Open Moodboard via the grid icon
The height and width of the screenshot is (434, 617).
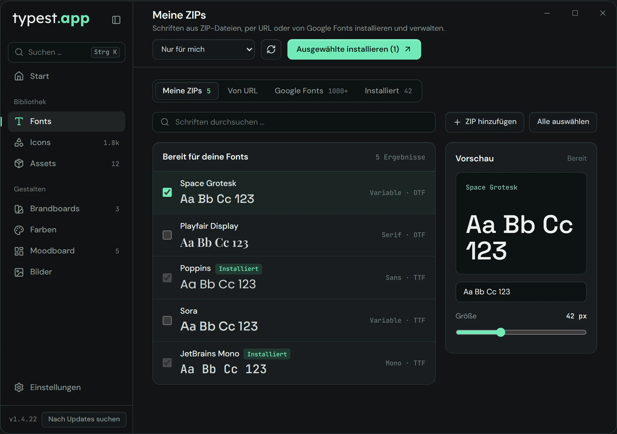point(19,251)
